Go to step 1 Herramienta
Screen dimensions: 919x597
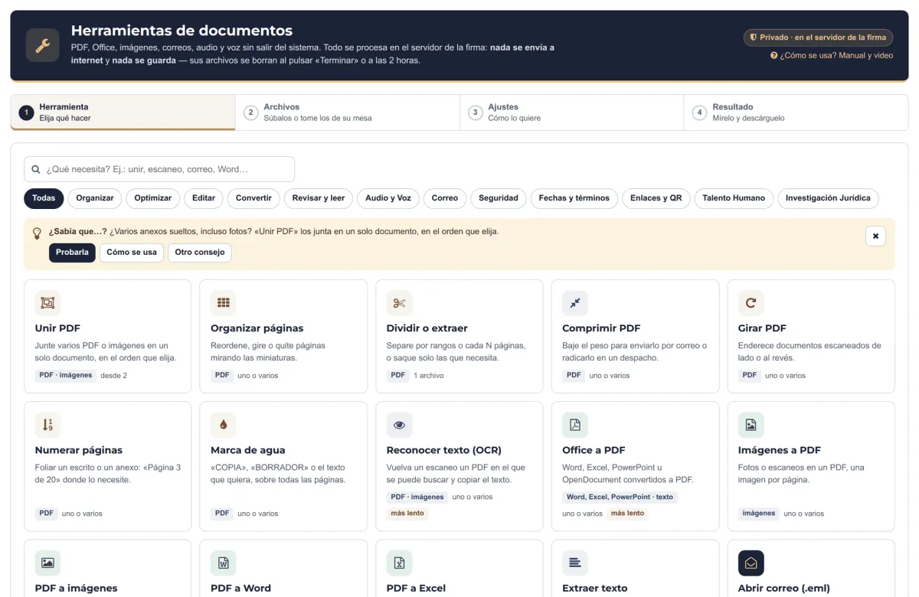tap(123, 113)
